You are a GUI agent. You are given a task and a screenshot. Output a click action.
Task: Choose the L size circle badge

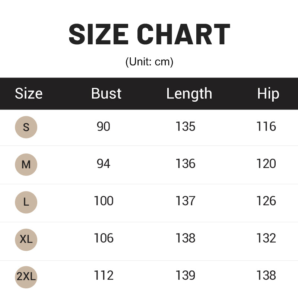pos(26,202)
